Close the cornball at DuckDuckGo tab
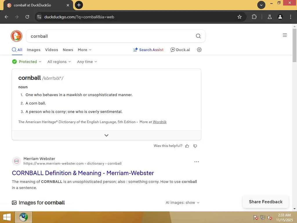Image resolution: width=297 pixels, height=223 pixels. pyautogui.click(x=68, y=5)
